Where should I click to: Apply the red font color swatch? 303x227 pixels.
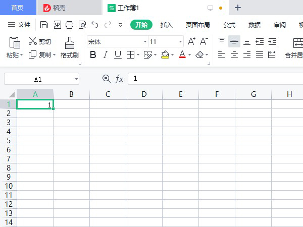click(x=182, y=55)
